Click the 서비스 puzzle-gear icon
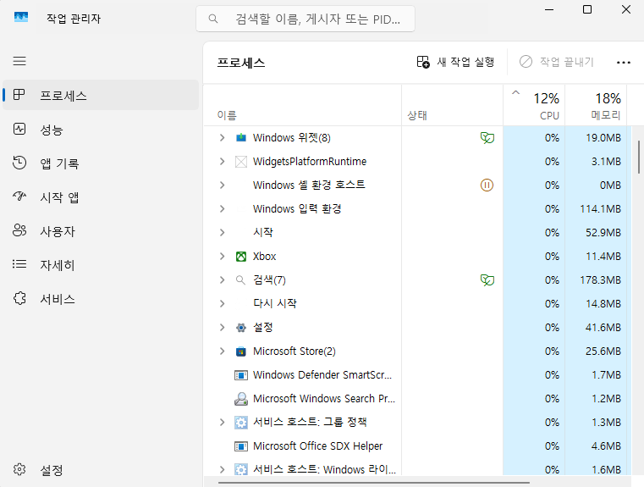The width and height of the screenshot is (644, 487). [19, 298]
